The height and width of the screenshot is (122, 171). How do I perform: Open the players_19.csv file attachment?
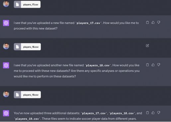click(27, 94)
